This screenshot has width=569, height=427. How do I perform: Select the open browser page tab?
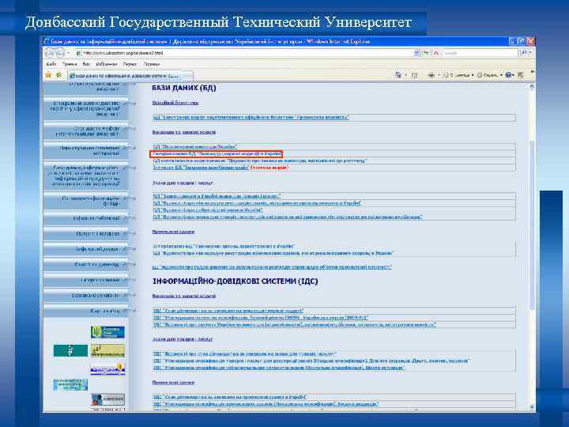125,76
